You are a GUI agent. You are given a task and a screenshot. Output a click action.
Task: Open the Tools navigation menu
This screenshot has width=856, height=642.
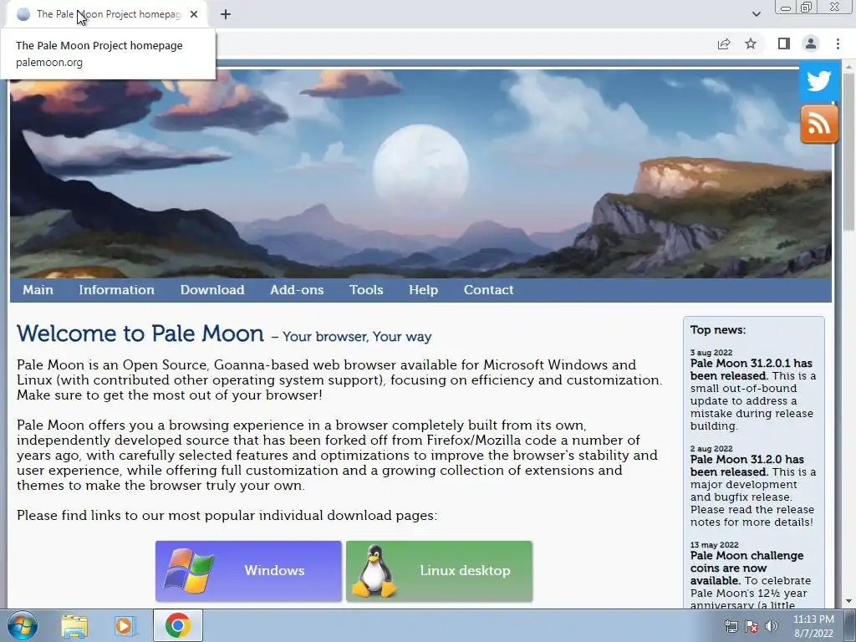click(x=366, y=290)
